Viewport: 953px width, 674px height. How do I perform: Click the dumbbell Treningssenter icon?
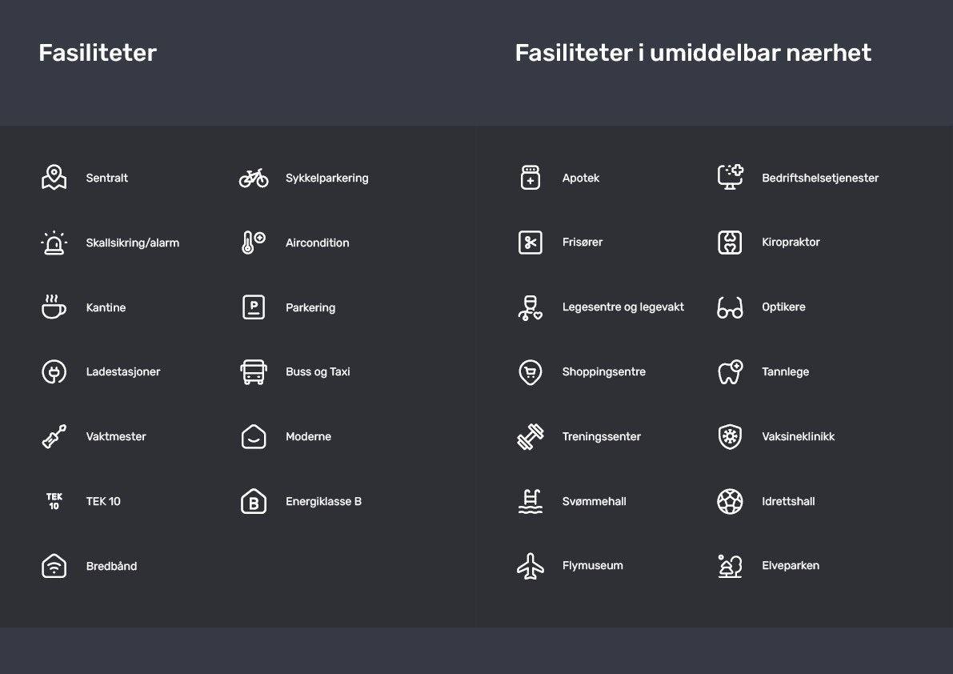(x=531, y=436)
